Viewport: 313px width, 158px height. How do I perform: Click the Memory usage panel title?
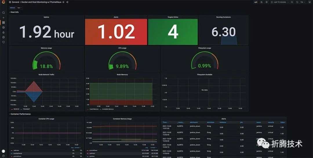click(x=46, y=48)
